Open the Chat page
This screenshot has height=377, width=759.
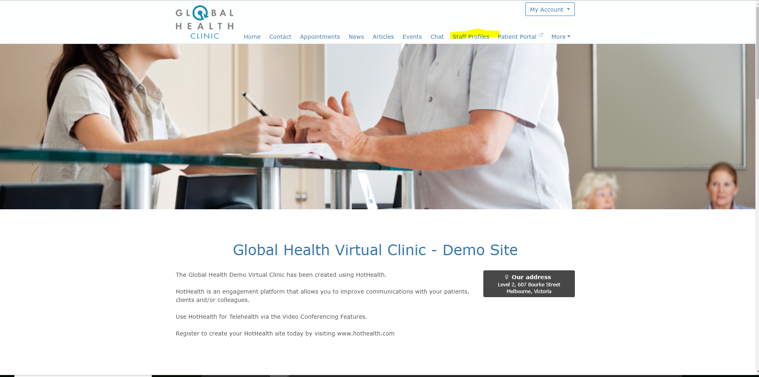437,37
